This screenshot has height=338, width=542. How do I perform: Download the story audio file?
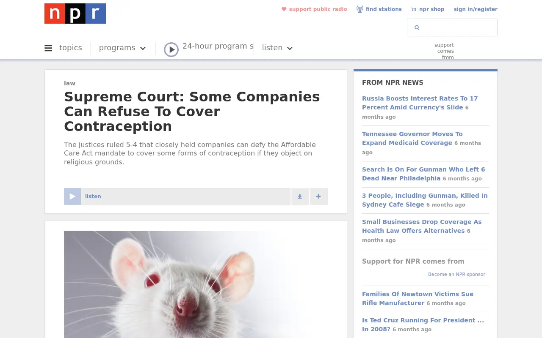point(300,196)
